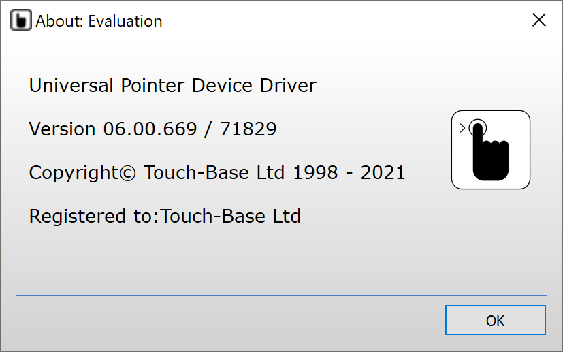Screen dimensions: 563x352
Task: Click the OK button
Action: (495, 320)
